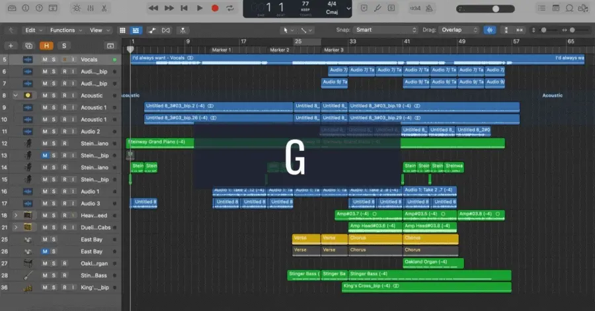The height and width of the screenshot is (311, 595).
Task: Adjust the vertical zoom slider
Action: click(545, 30)
